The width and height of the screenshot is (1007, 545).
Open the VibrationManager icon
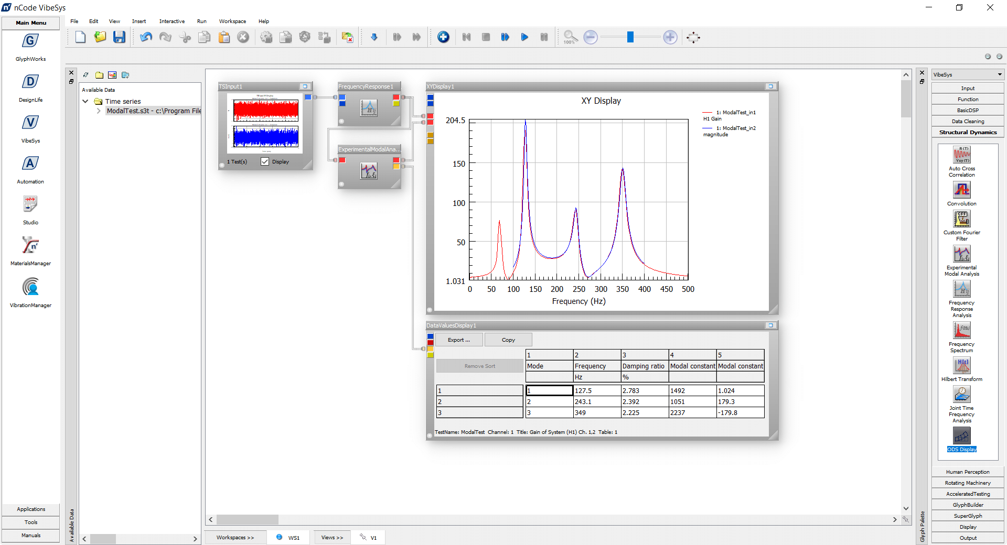30,287
